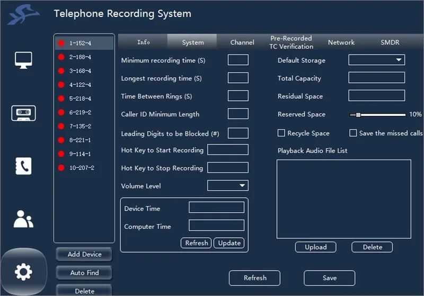
Task: Select device 6-219-2 in list
Action: (x=84, y=112)
